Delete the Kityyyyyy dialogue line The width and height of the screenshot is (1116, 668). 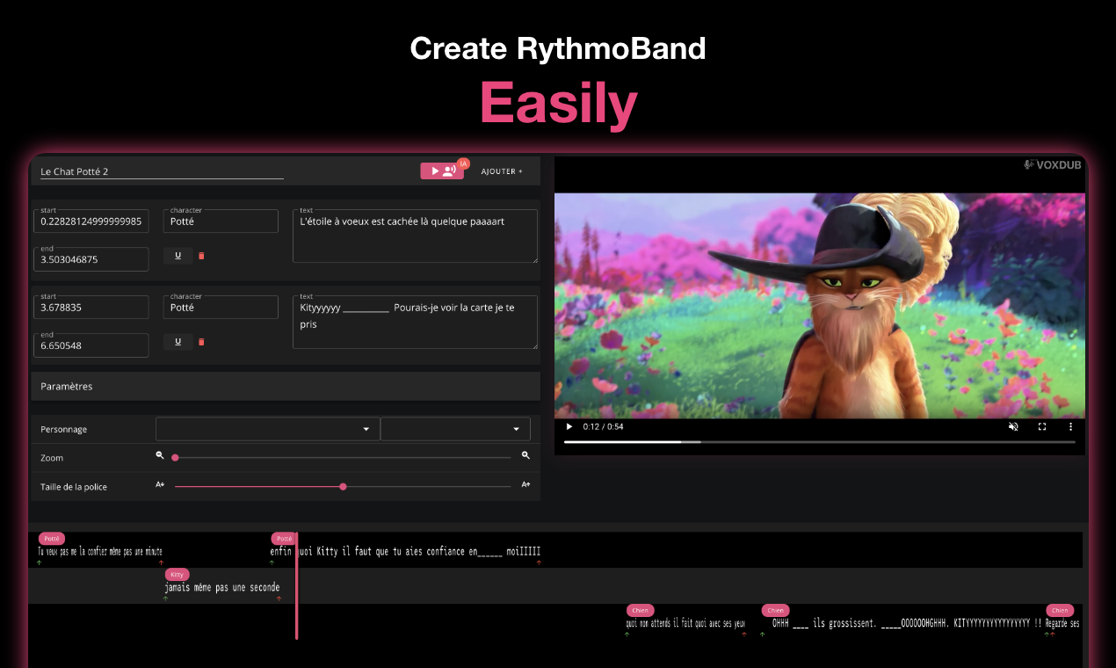201,342
